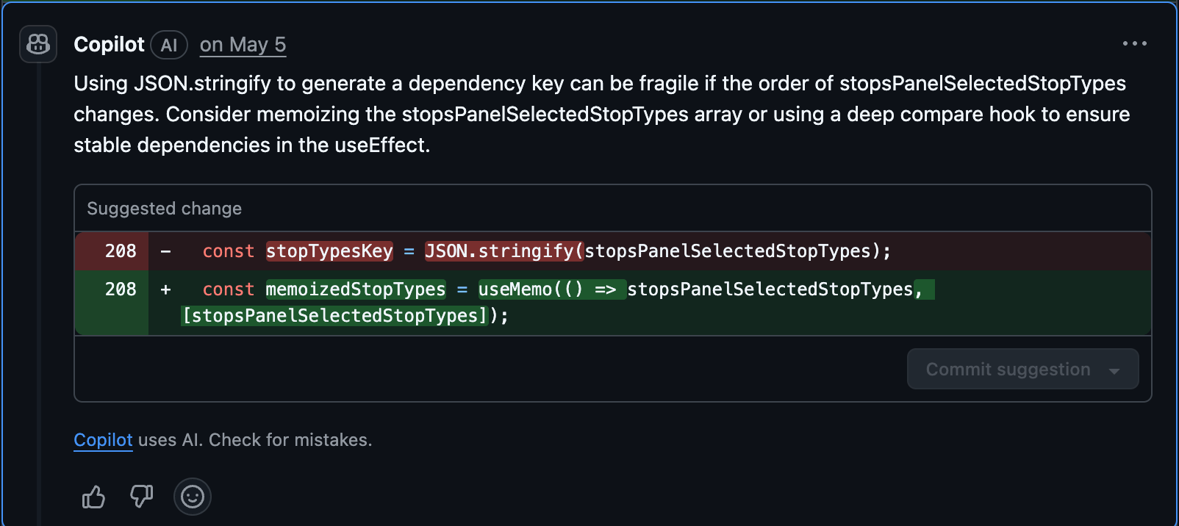1179x526 pixels.
Task: Click the highlighted memoizedStopTypes token
Action: point(356,289)
